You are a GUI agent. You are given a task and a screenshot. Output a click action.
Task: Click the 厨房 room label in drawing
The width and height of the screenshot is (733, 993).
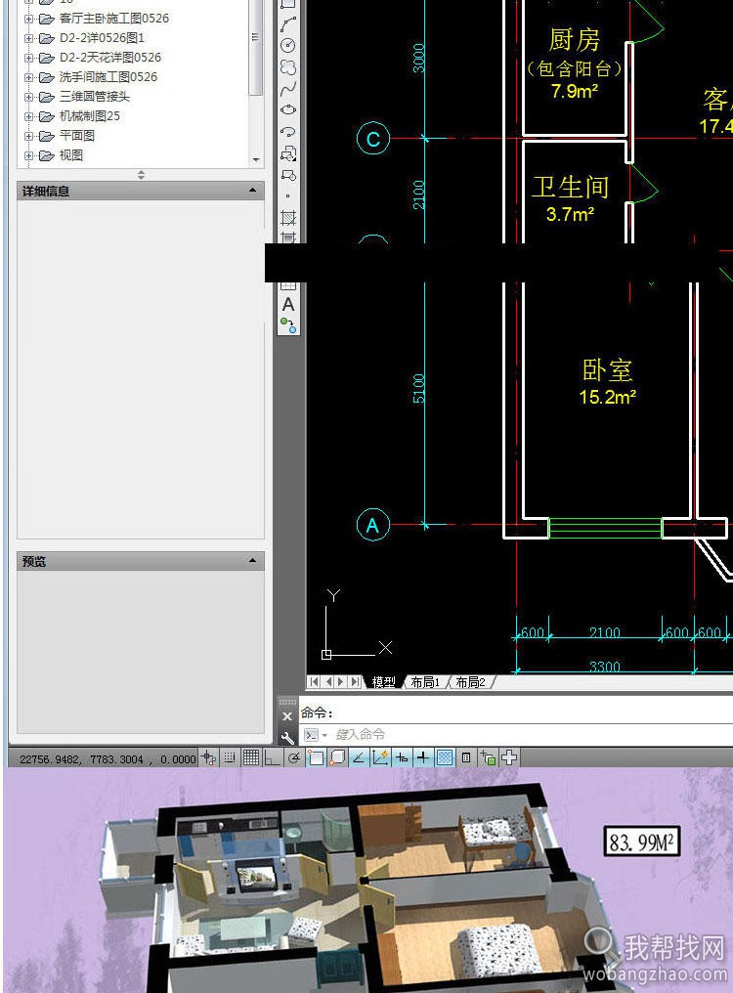pos(574,40)
